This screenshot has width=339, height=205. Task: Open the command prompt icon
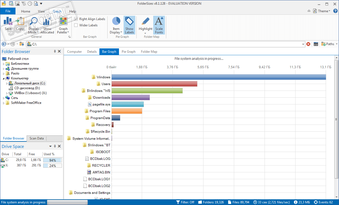click(x=316, y=44)
